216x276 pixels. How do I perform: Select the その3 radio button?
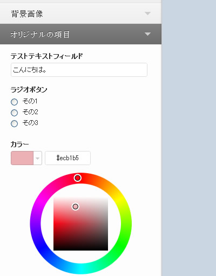tap(15, 123)
